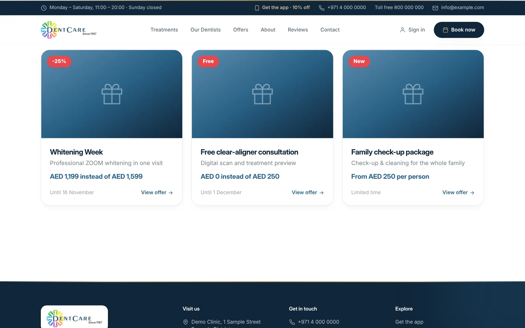
Task: Click Demo Clinic, 1 Sample Street address
Action: pos(226,322)
